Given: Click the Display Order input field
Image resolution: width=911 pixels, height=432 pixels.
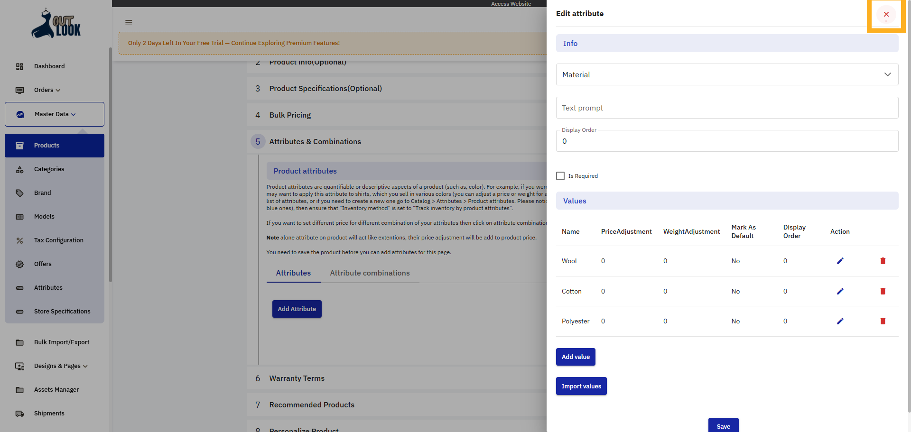Looking at the screenshot, I should tap(726, 141).
